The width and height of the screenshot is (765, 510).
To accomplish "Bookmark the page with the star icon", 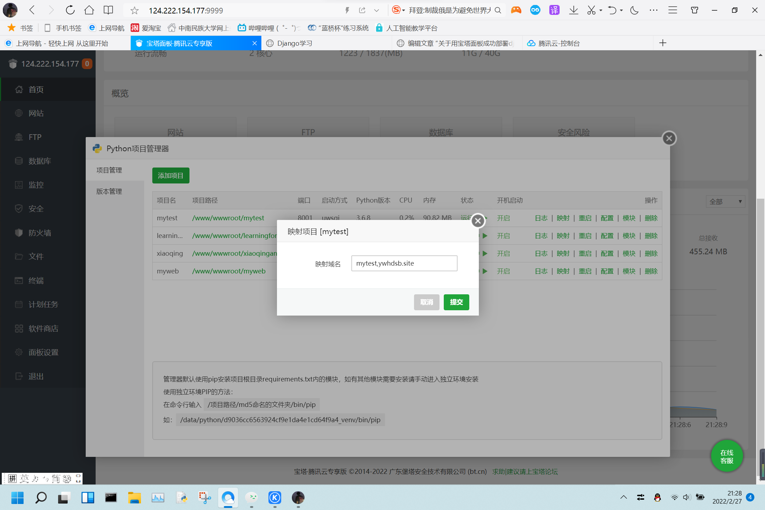I will [x=134, y=11].
